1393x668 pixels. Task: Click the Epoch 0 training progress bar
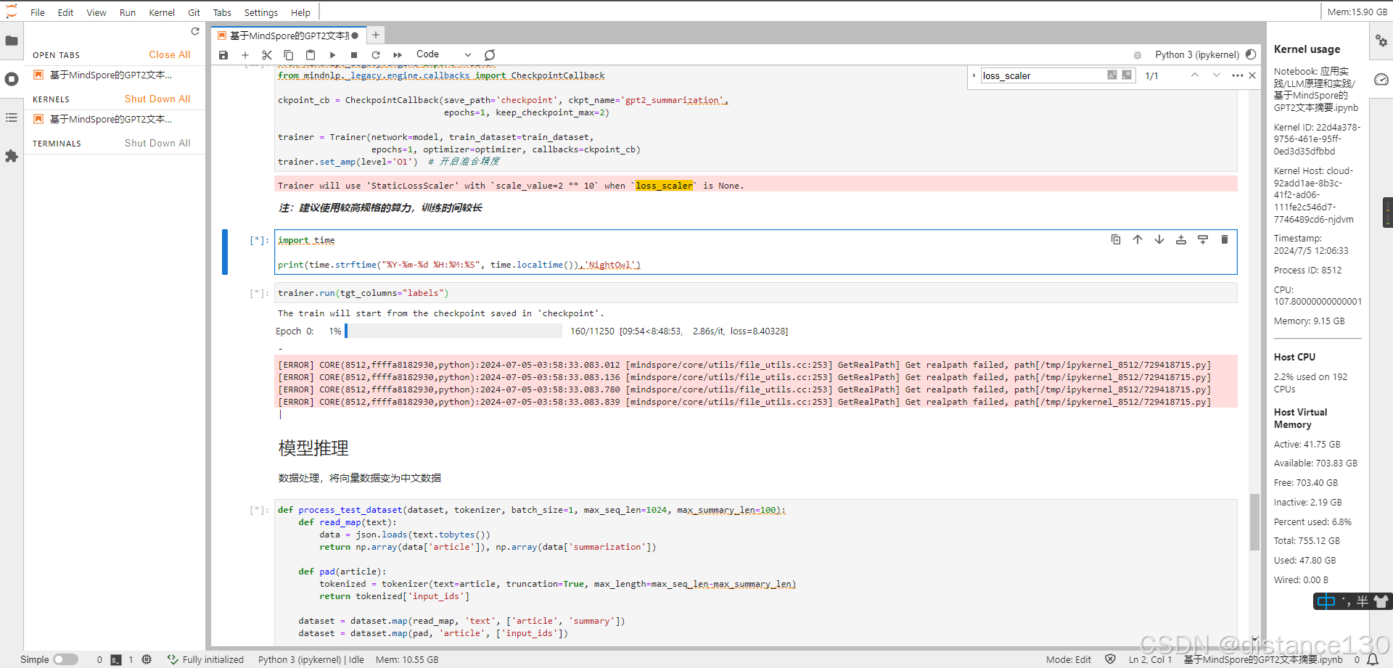(x=453, y=331)
